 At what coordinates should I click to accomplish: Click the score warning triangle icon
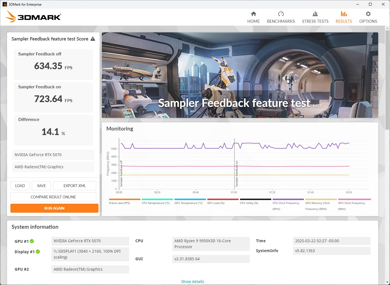point(93,39)
